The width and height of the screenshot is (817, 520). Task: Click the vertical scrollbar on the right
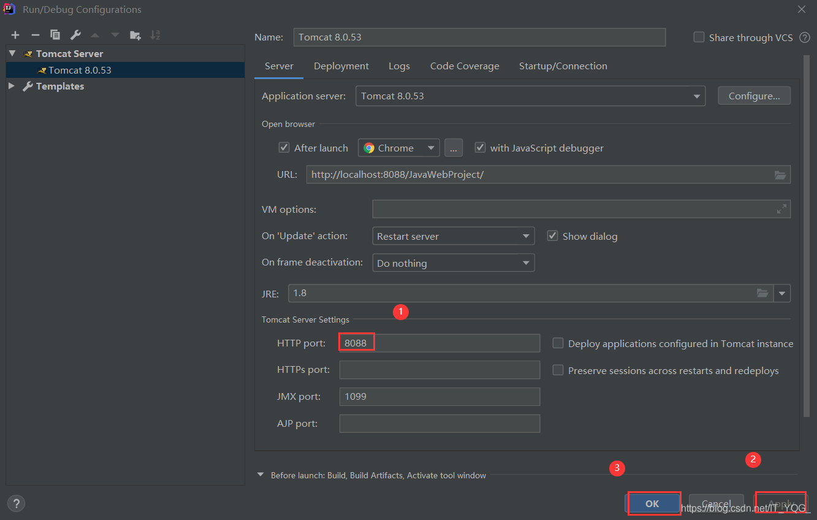point(807,236)
